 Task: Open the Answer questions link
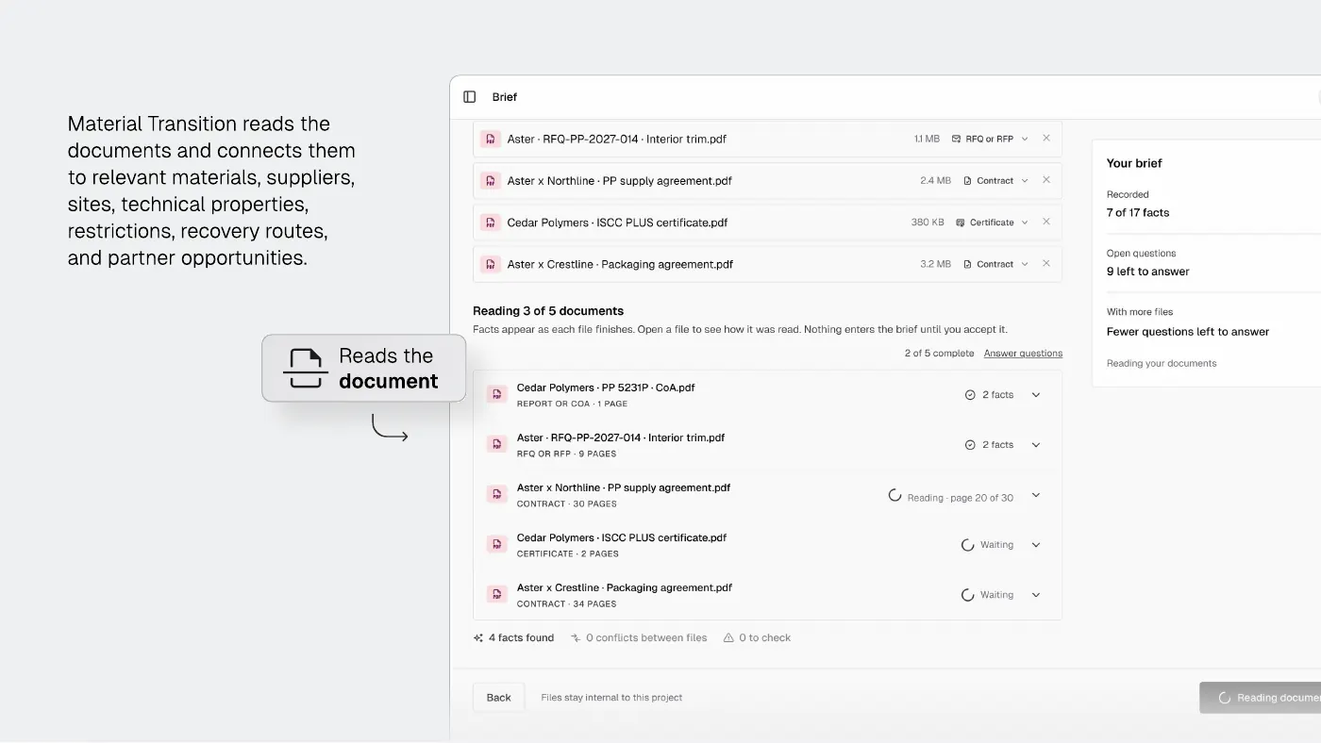tap(1023, 354)
